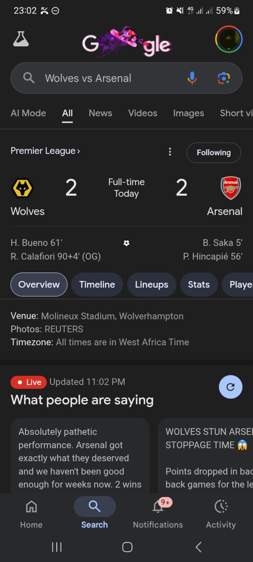Go to Home in bottom navigation

tap(31, 512)
